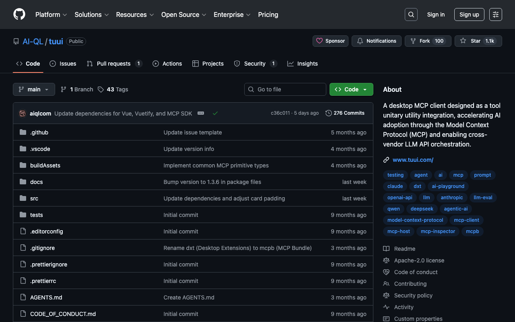Switch to the Pull requests tab
Screen dimensions: 515x322
click(114, 64)
